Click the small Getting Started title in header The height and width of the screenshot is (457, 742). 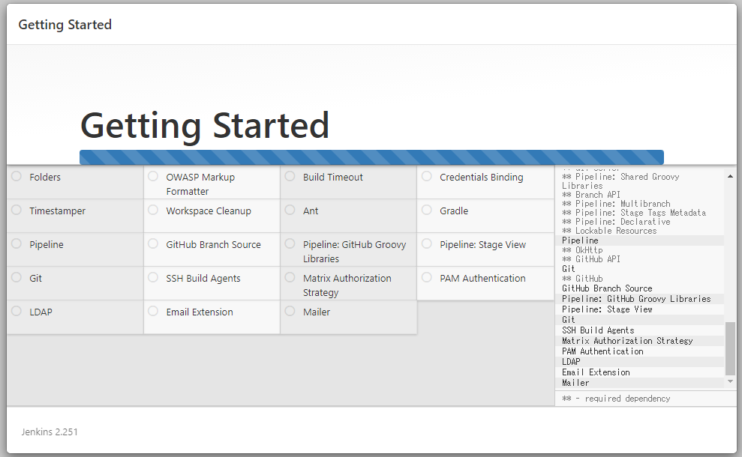pos(65,25)
